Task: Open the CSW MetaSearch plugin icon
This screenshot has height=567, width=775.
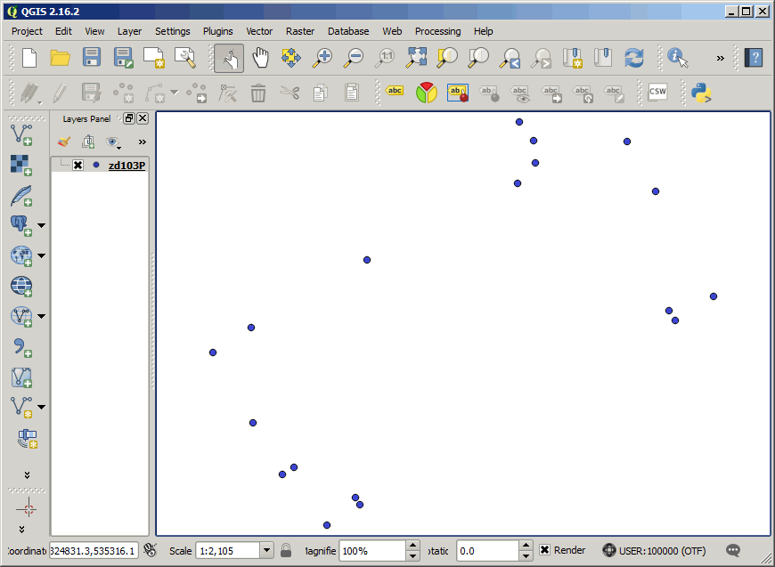Action: click(657, 92)
